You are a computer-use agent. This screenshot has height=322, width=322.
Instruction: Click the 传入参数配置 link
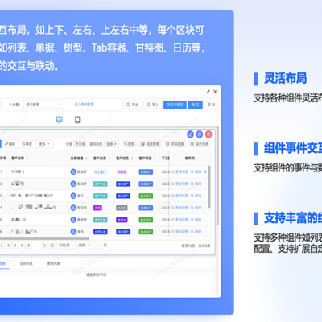tap(85, 105)
